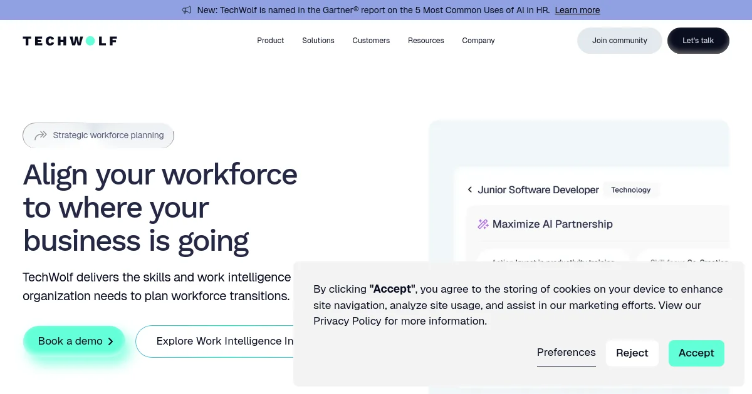Open the Solutions menu
Screen dimensions: 752x394
pyautogui.click(x=318, y=41)
